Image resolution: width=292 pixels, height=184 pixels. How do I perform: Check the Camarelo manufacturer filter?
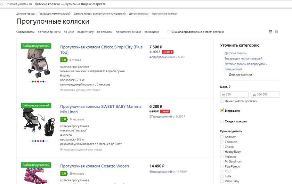(x=222, y=142)
